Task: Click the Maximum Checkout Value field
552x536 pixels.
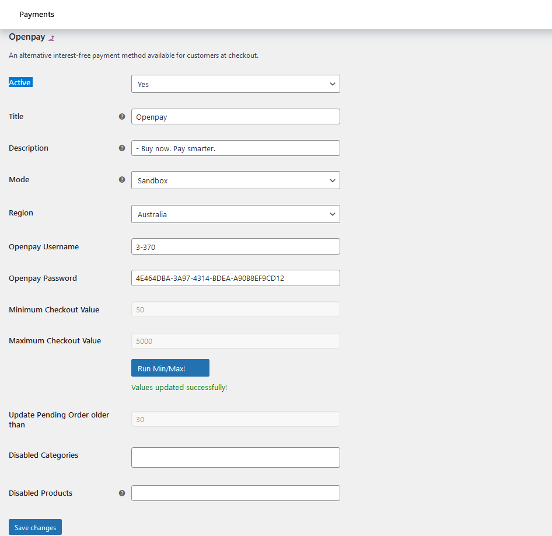Action: click(235, 341)
